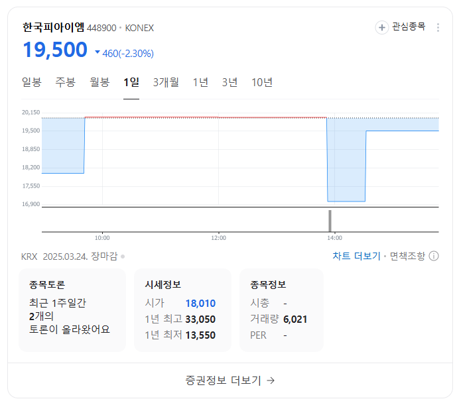Image resolution: width=457 pixels, height=403 pixels.
Task: Switch to the 월봉 chart tab
Action: tap(99, 82)
